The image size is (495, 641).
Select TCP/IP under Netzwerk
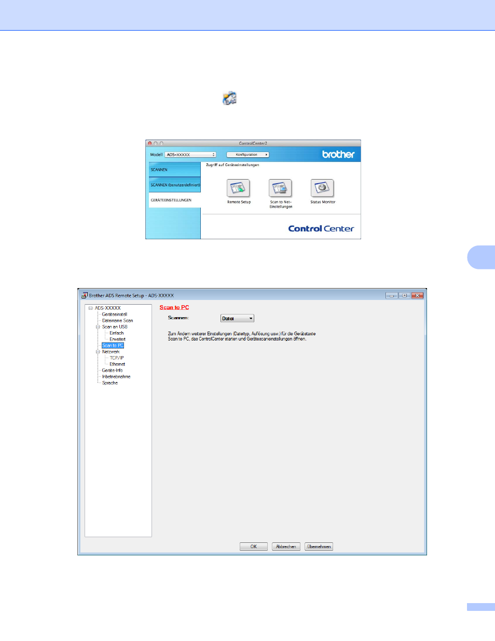[x=117, y=358]
